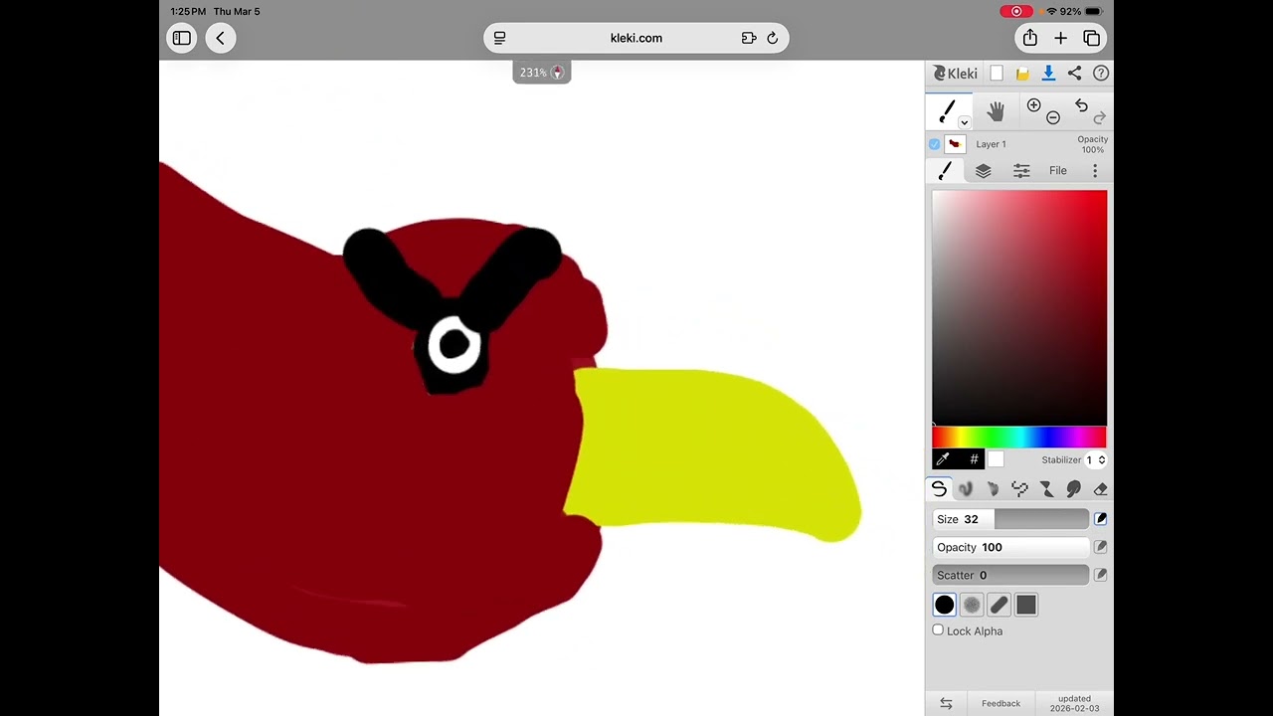Select the smudge brush type
Image resolution: width=1273 pixels, height=716 pixels.
pos(1073,488)
